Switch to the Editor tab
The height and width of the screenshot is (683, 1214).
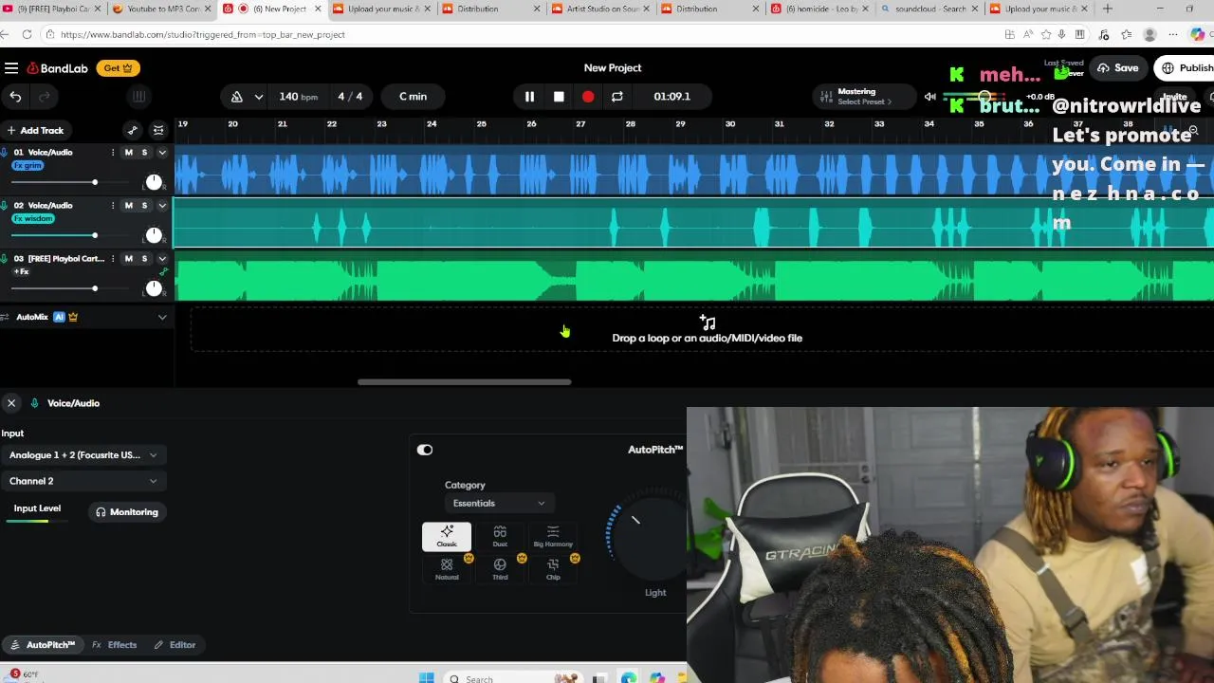[x=175, y=645]
